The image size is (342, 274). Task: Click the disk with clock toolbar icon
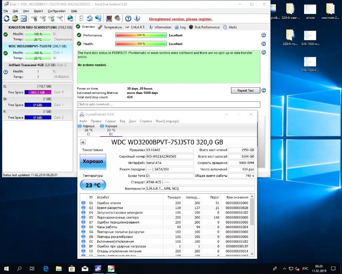pyautogui.click(x=43, y=18)
